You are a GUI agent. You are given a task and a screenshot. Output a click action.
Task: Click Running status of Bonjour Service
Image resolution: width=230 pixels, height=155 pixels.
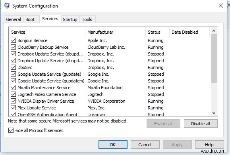pos(156,40)
